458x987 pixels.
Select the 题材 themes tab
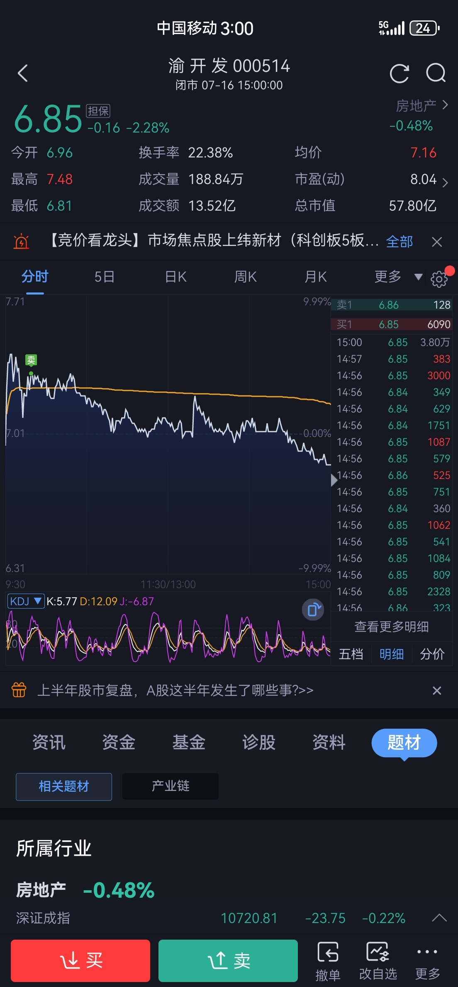coord(404,743)
